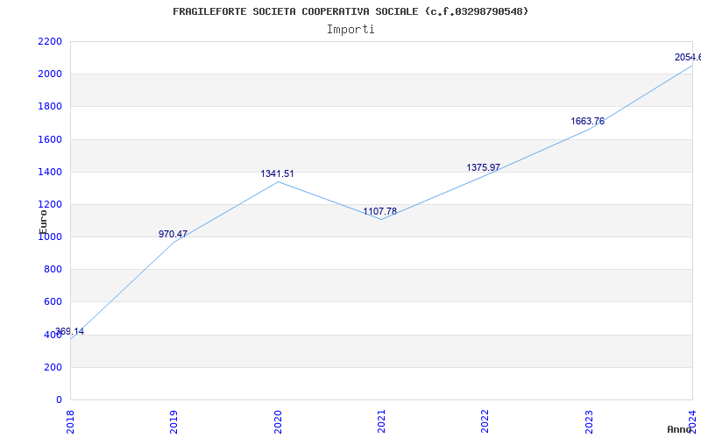The width and height of the screenshot is (701, 438).
Task: Click the y-axis value 200
Action: click(x=53, y=367)
